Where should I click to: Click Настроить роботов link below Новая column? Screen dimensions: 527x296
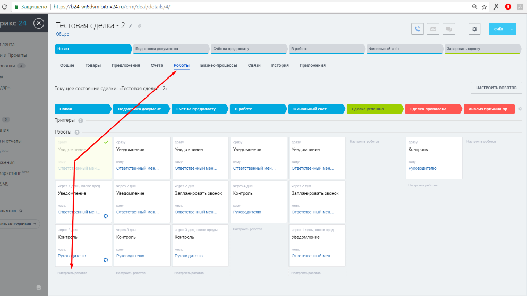coord(72,273)
